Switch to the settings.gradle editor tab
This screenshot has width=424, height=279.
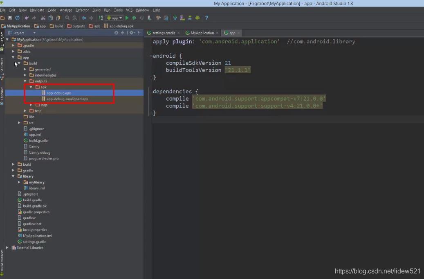164,33
